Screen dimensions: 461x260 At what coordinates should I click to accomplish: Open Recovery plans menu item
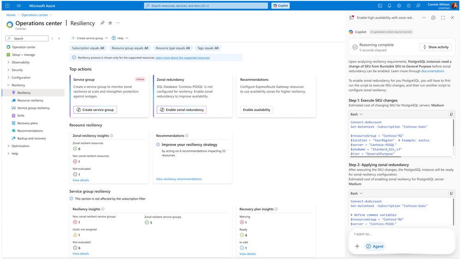point(27,123)
